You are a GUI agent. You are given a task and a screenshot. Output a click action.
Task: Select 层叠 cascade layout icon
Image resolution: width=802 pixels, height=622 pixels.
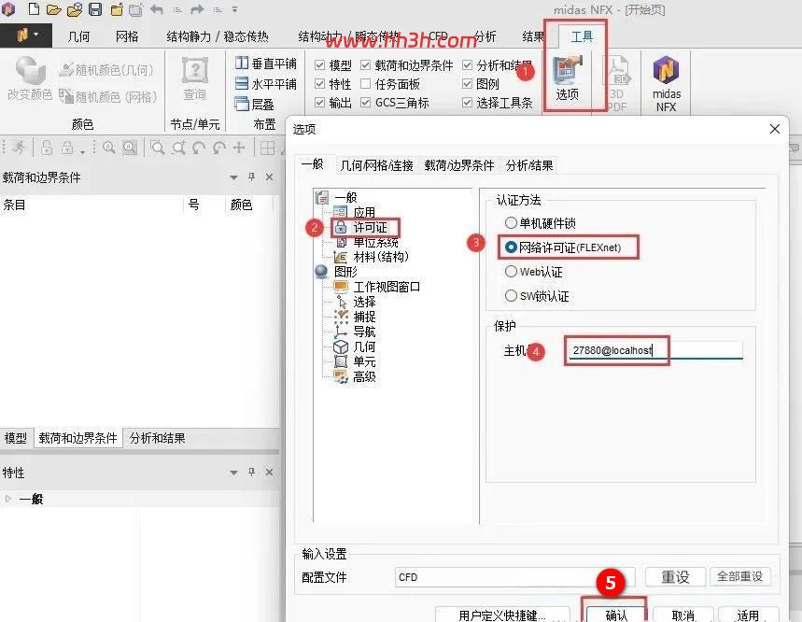tap(255, 105)
